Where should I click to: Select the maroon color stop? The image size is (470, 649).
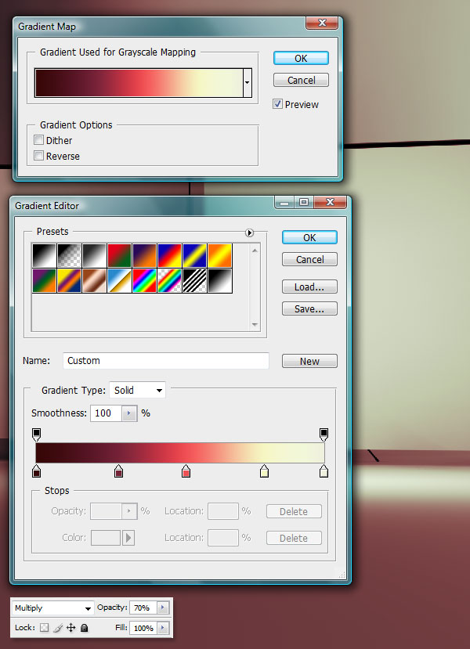click(x=118, y=471)
